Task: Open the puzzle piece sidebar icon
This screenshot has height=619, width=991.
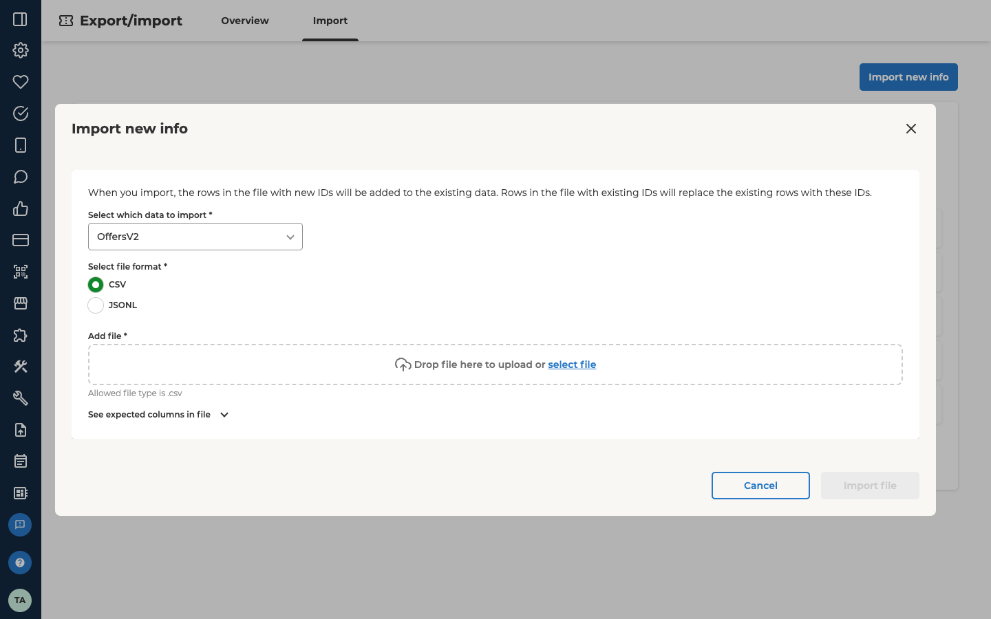Action: pyautogui.click(x=20, y=335)
